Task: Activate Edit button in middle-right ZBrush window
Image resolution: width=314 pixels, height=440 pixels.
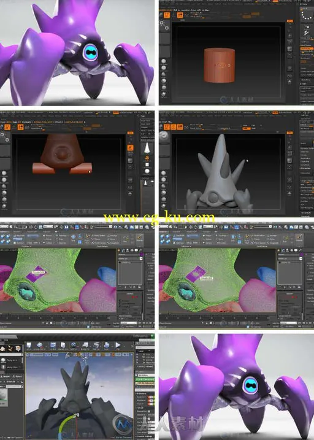Action: tap(167, 127)
